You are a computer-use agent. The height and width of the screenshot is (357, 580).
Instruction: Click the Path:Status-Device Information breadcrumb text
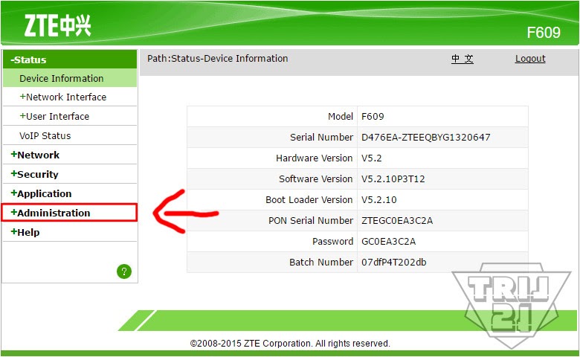click(x=217, y=59)
